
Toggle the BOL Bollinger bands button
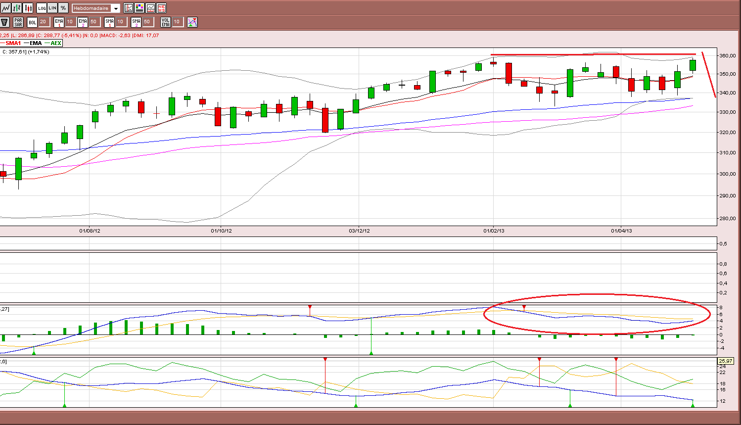click(x=32, y=22)
